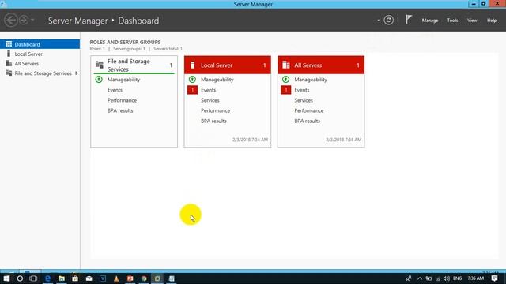Open the Windows Start menu

(x=6, y=278)
